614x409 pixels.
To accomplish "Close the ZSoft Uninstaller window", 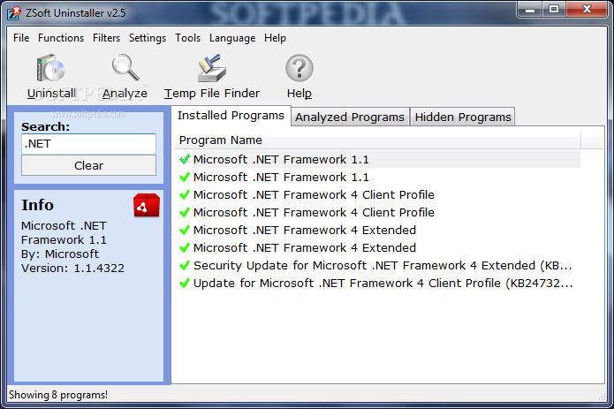I will click(x=587, y=10).
